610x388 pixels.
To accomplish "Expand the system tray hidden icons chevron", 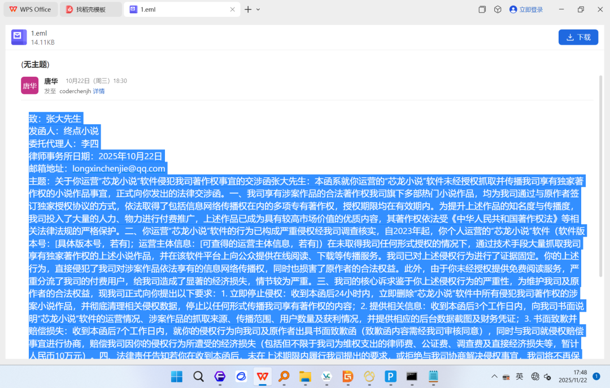I will [x=494, y=376].
